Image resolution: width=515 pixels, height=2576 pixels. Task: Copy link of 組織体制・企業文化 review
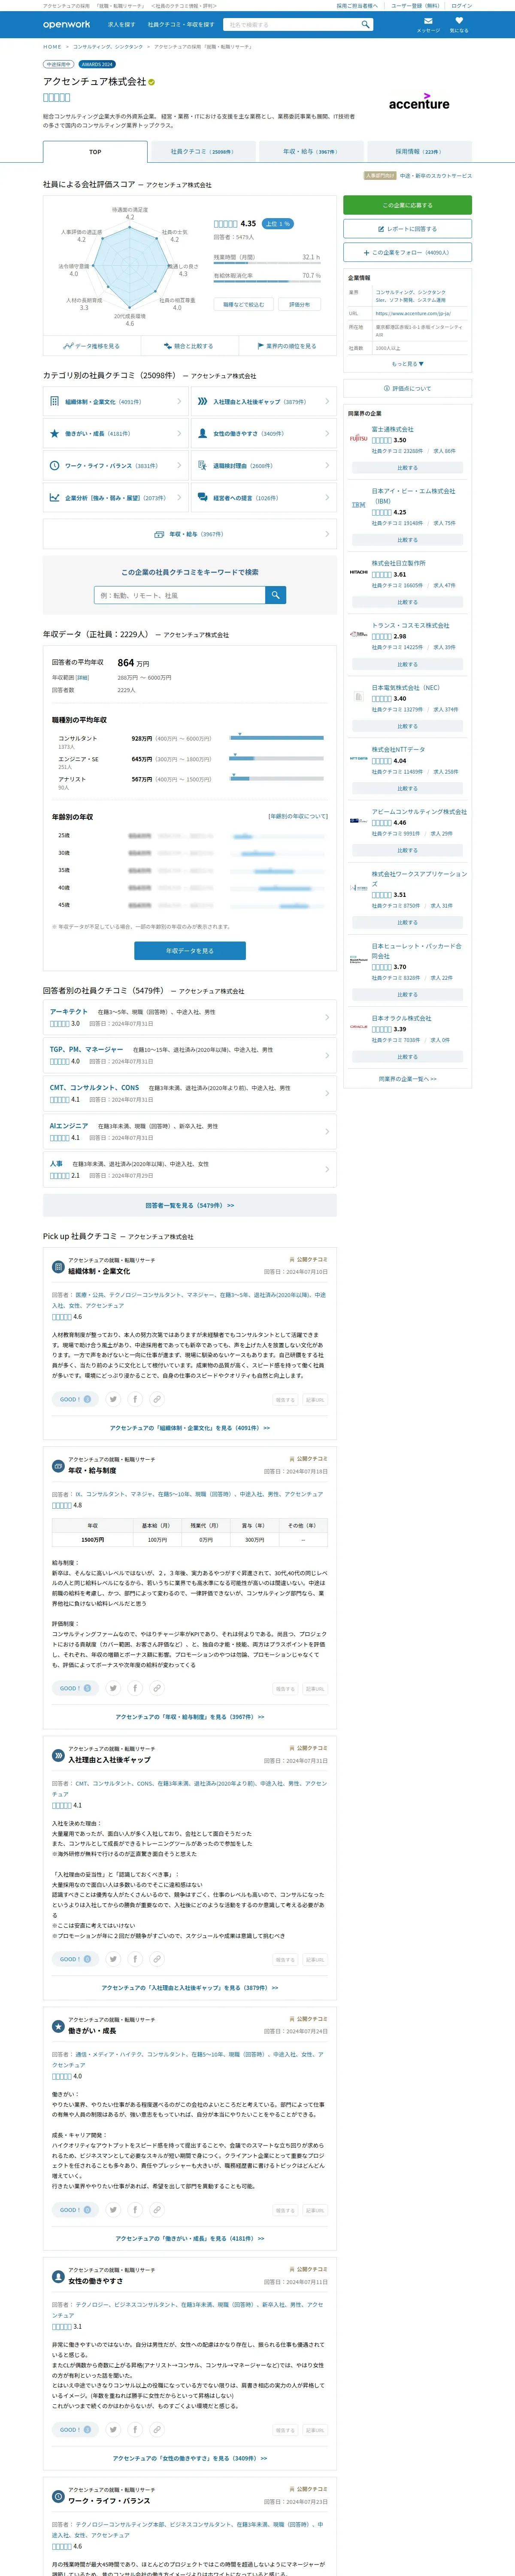[157, 1399]
